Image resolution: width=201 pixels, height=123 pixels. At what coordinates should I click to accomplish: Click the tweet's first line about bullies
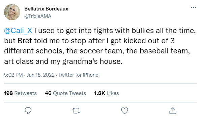pos(100,31)
